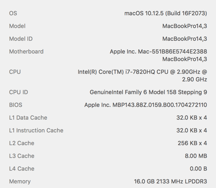The height and width of the screenshot is (188, 216).
Task: Select the macOS 10.12.5 build value
Action: [165, 13]
